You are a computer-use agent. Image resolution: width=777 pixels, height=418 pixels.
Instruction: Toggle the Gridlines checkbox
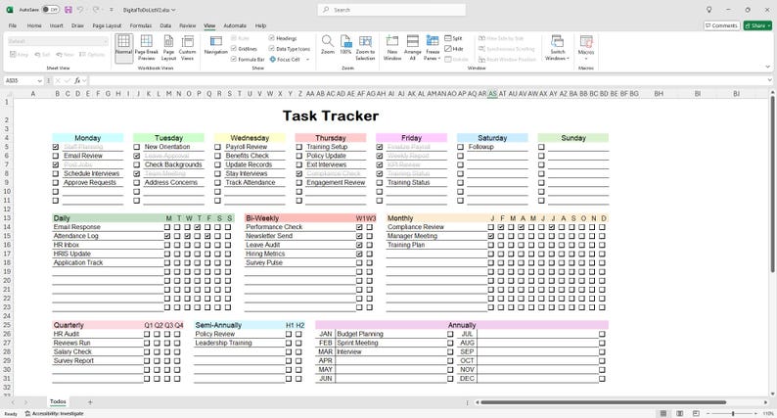pyautogui.click(x=234, y=49)
